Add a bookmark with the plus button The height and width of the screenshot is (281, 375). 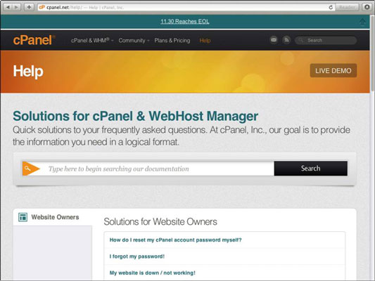29,7
